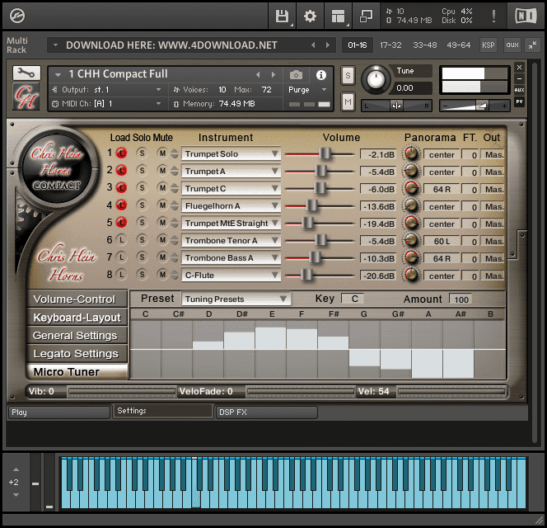
Task: Click the Amount 100 value field
Action: click(461, 299)
